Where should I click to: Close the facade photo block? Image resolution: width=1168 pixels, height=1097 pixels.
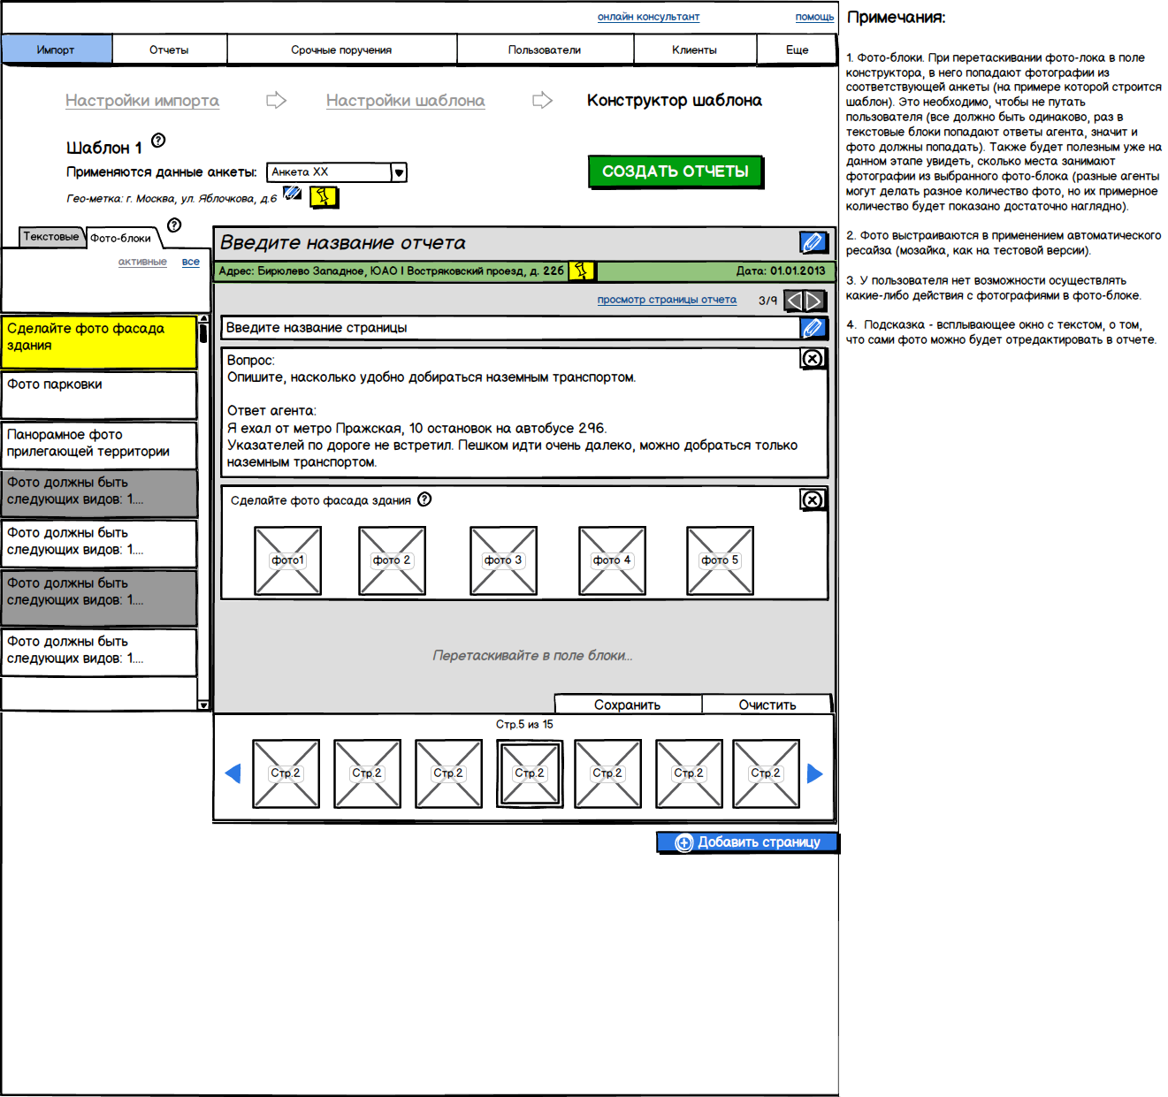click(x=812, y=499)
